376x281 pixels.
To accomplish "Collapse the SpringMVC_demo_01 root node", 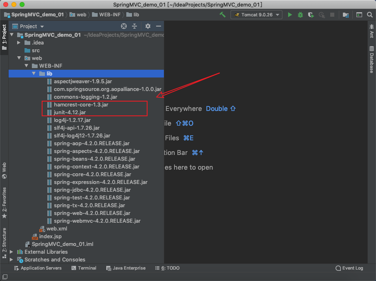I will [x=12, y=35].
